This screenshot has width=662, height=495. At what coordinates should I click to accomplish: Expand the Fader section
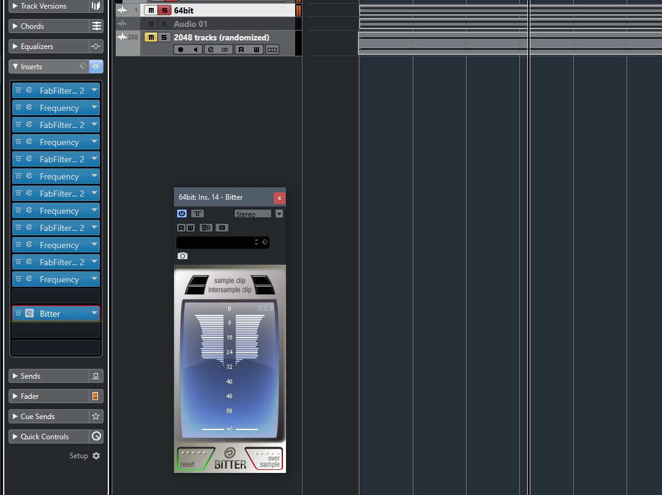click(15, 396)
